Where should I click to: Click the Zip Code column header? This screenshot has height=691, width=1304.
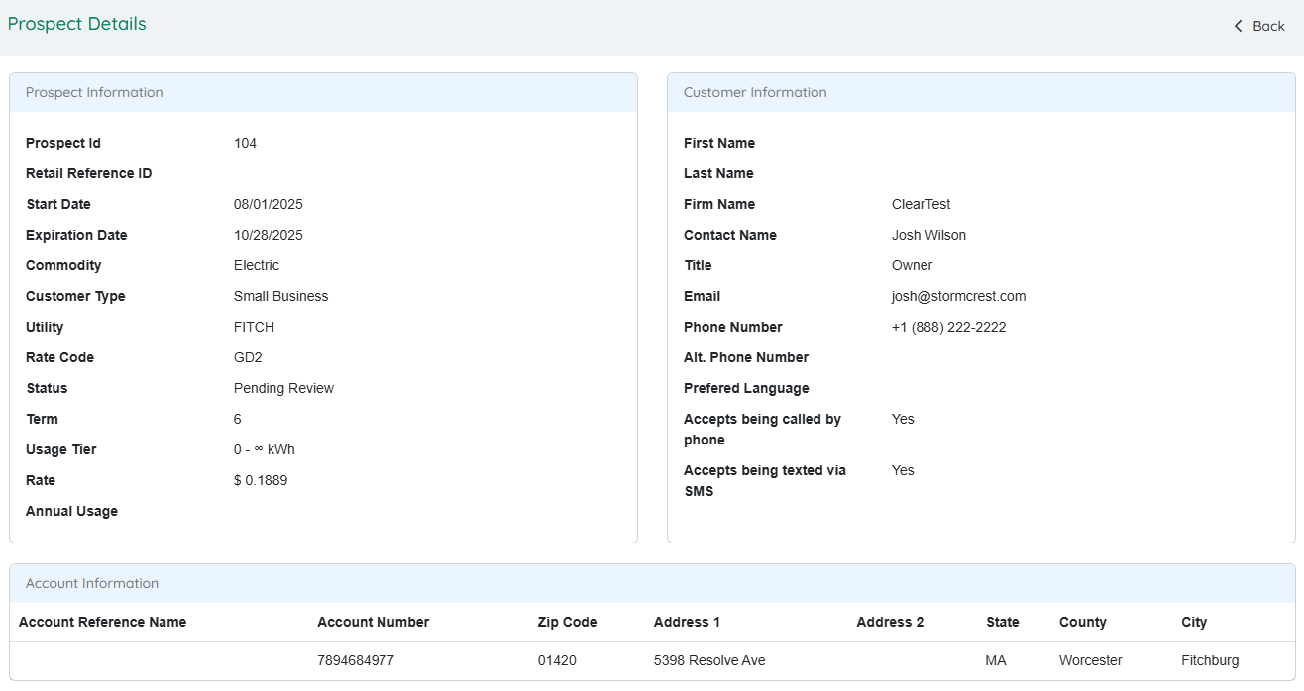tap(567, 622)
